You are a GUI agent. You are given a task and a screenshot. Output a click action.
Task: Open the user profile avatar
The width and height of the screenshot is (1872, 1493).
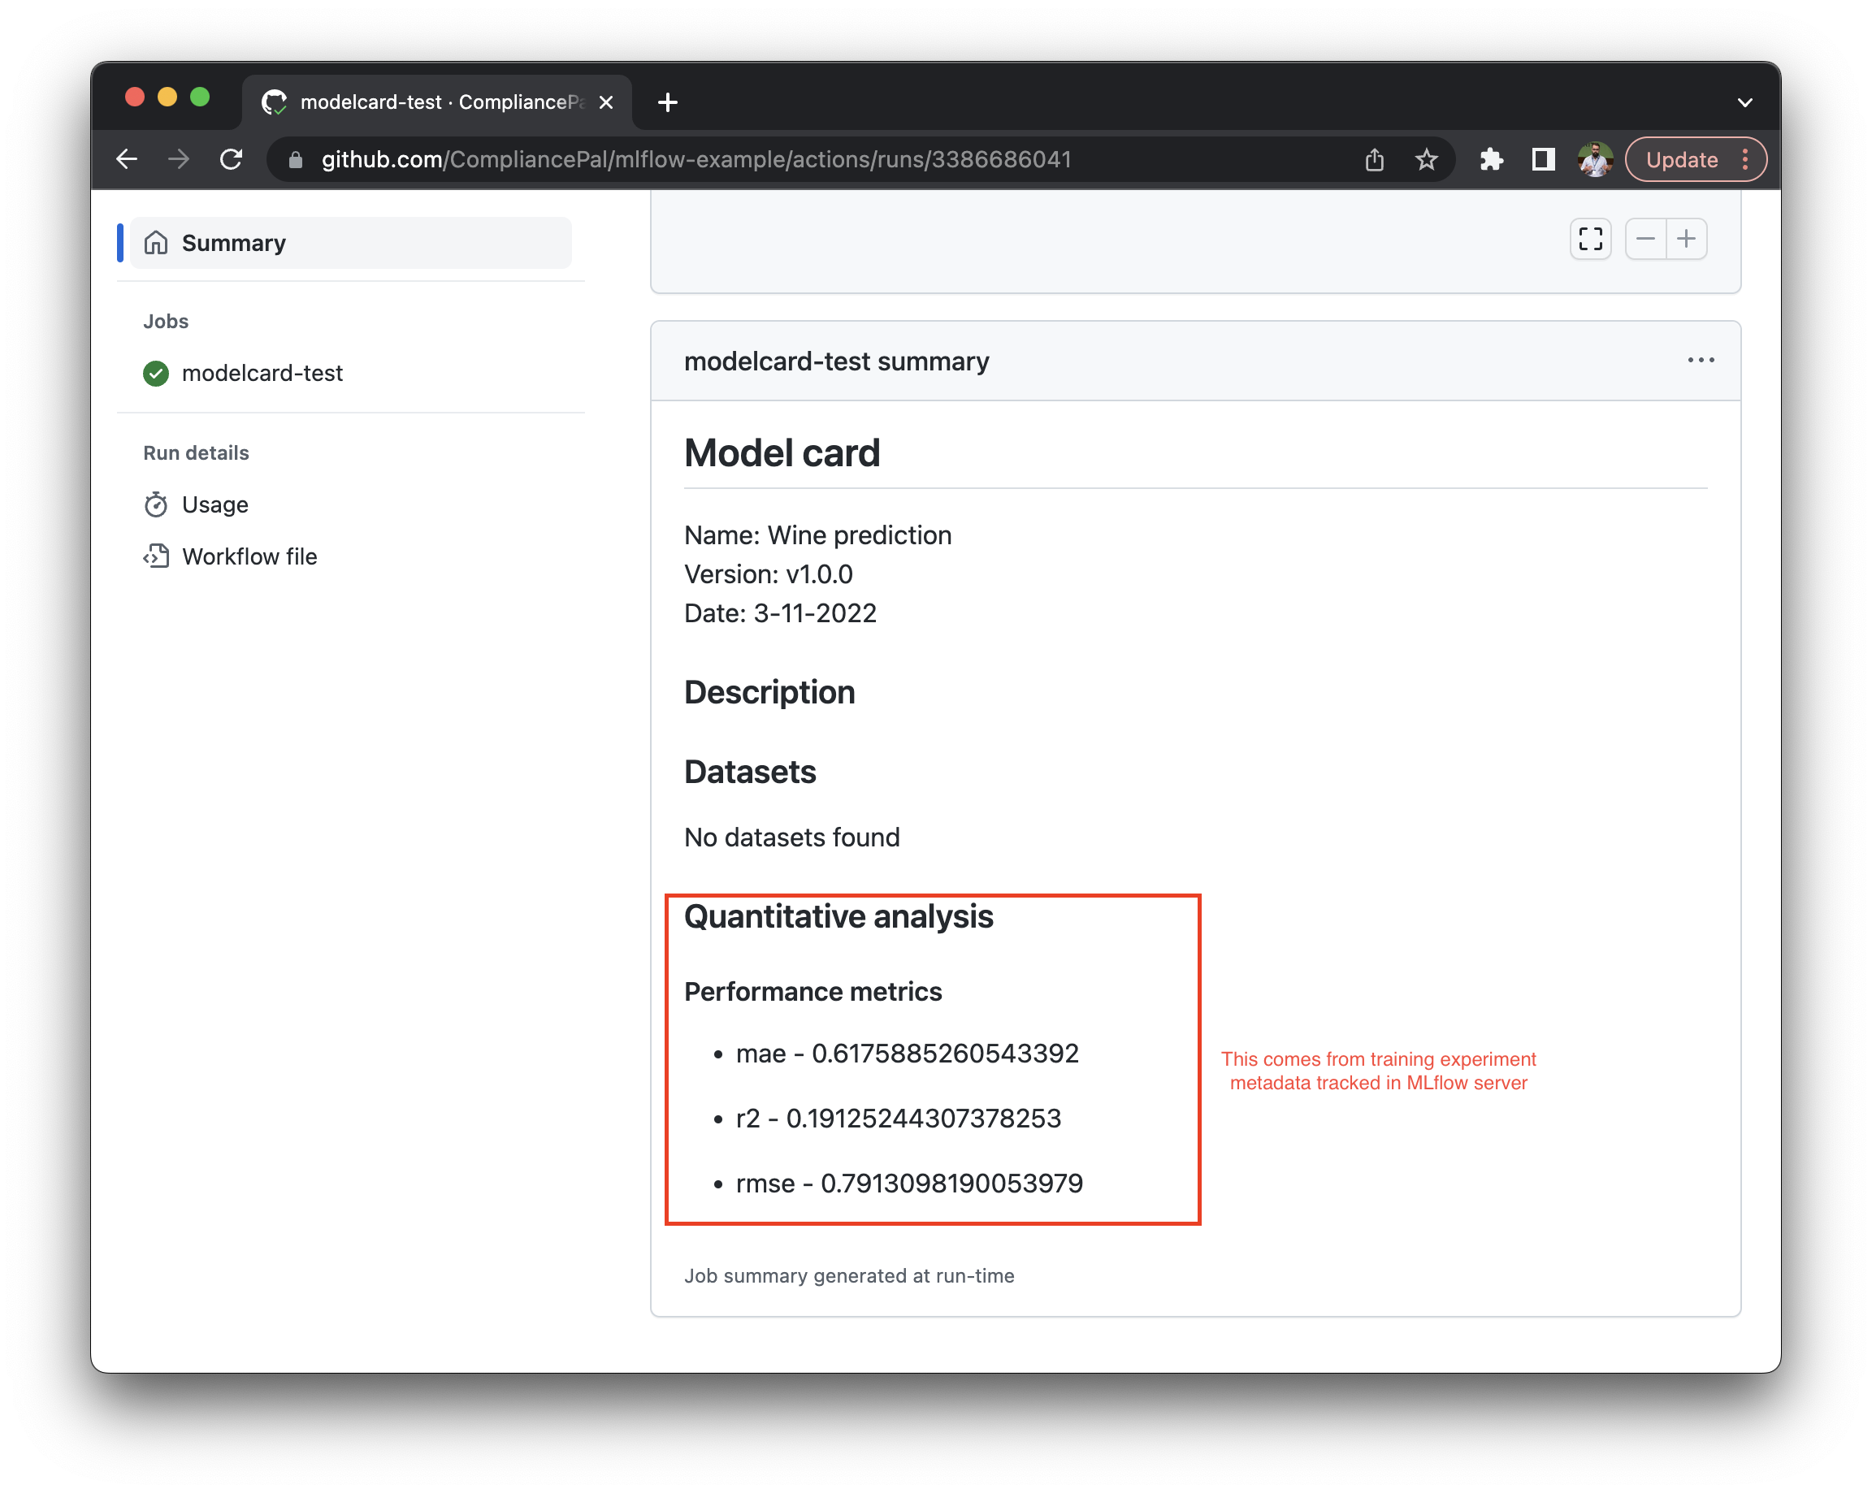click(x=1594, y=160)
